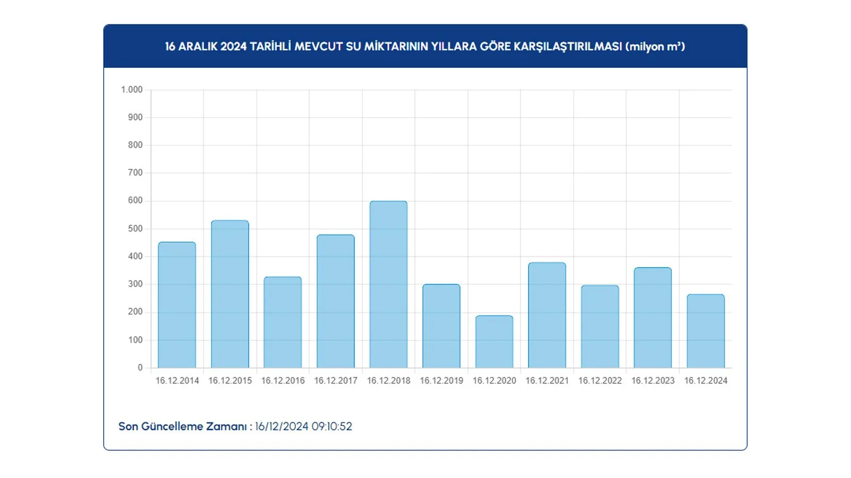Click the x-axis label 16.12.2019
The width and height of the screenshot is (851, 478).
[441, 381]
